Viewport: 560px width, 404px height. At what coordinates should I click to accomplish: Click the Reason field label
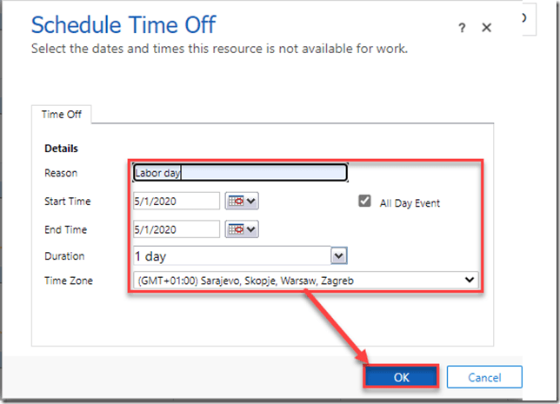pyautogui.click(x=61, y=173)
